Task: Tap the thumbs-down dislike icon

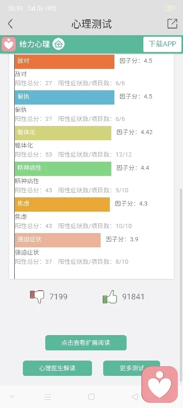Action: 37,296
